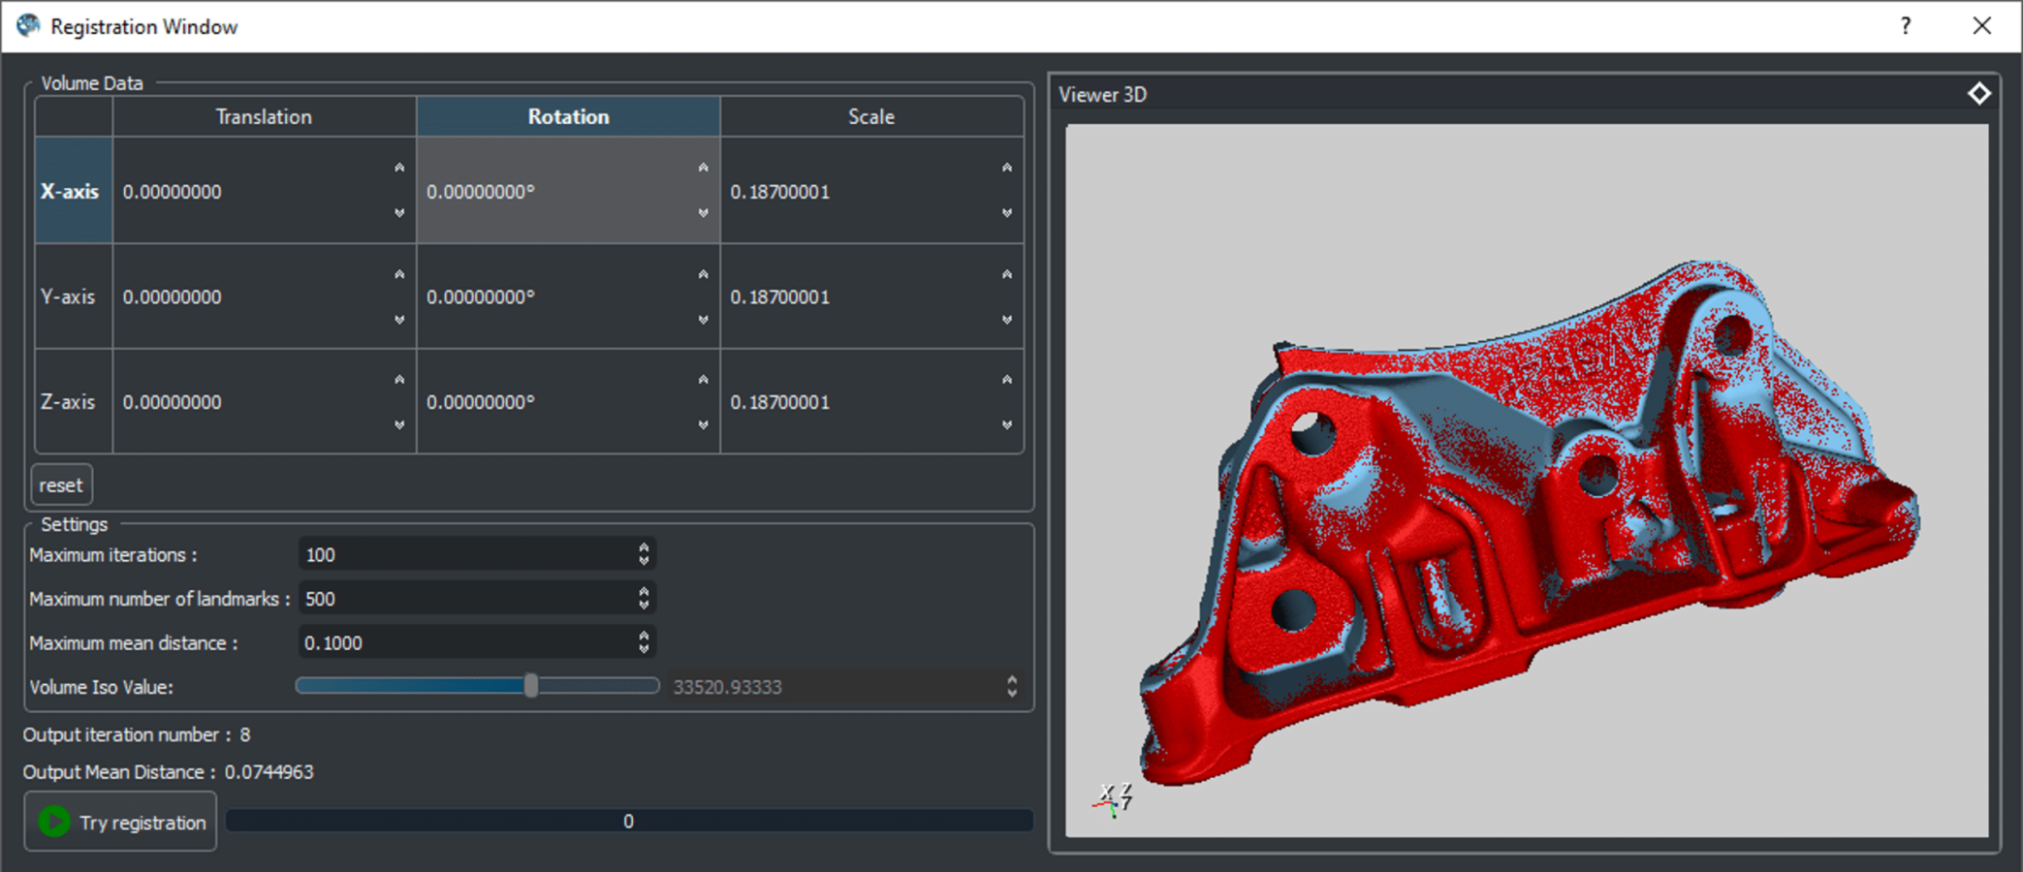Increase X-axis Scale using its up arrow
The width and height of the screenshot is (2023, 872).
click(x=1006, y=167)
